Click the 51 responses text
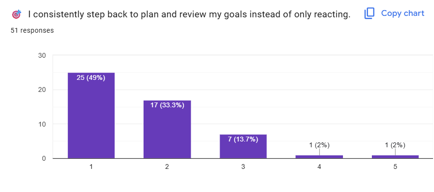434x192 pixels. (x=32, y=30)
